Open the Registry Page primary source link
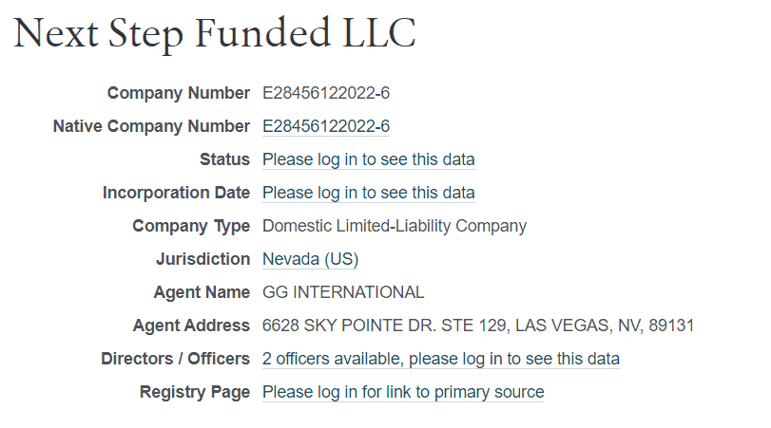This screenshot has width=771, height=428. click(403, 392)
